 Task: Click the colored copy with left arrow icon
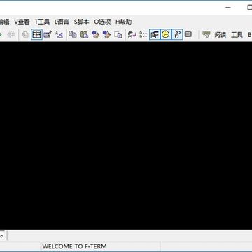(95, 35)
